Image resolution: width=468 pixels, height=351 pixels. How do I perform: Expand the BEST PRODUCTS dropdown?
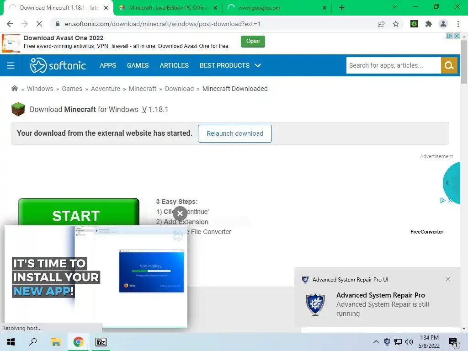tap(230, 65)
